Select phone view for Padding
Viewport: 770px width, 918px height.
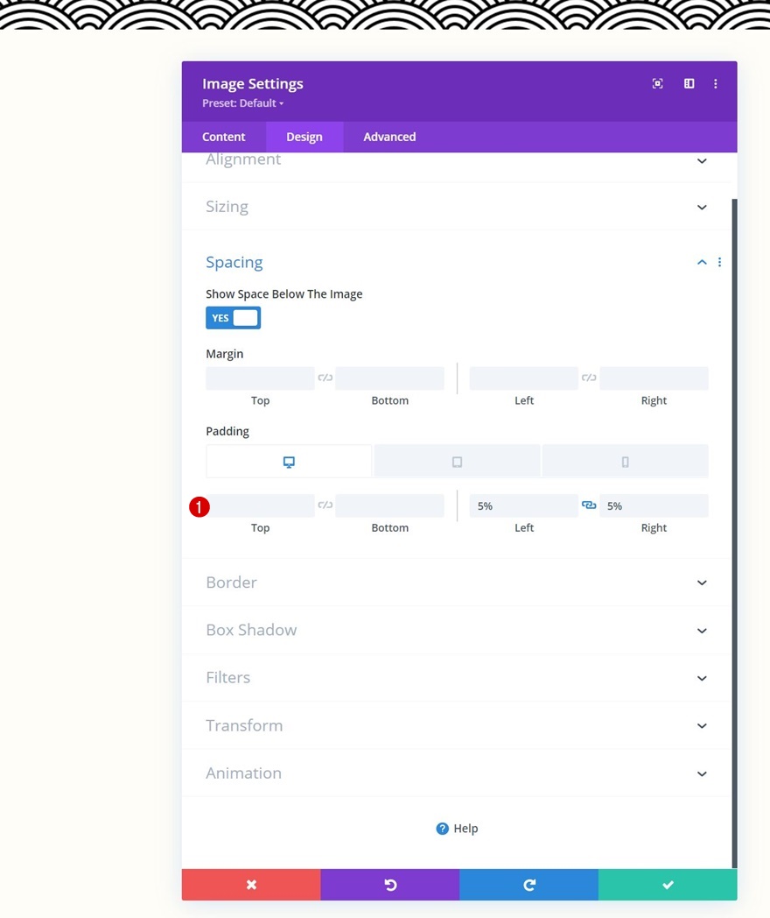pos(625,462)
